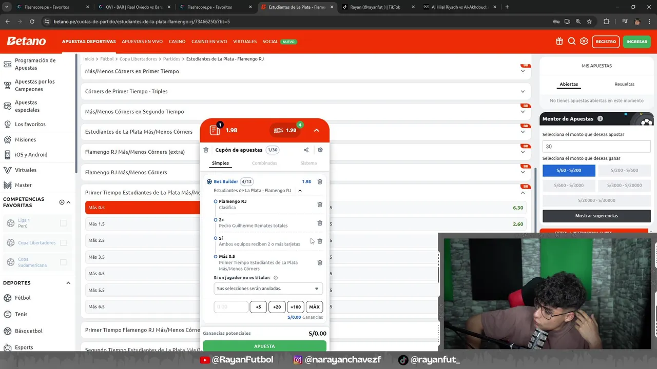Click the green Ingresar button

pos(636,42)
